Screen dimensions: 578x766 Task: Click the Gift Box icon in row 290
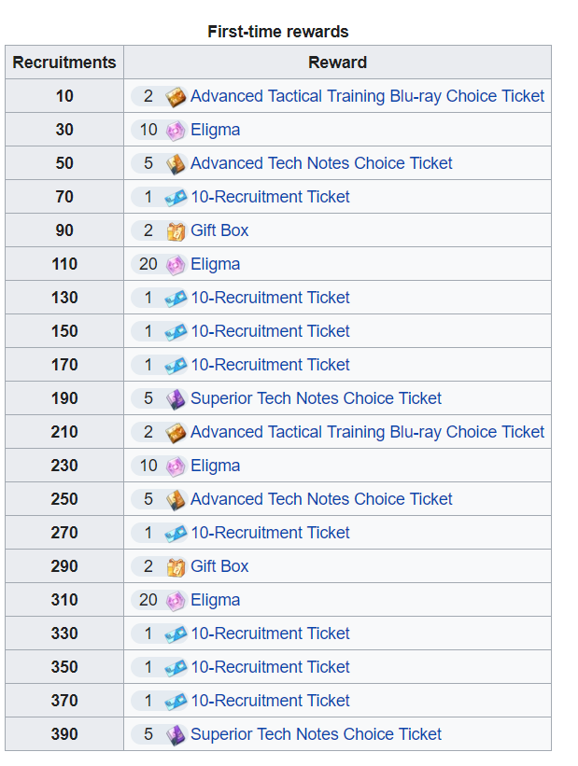click(176, 566)
